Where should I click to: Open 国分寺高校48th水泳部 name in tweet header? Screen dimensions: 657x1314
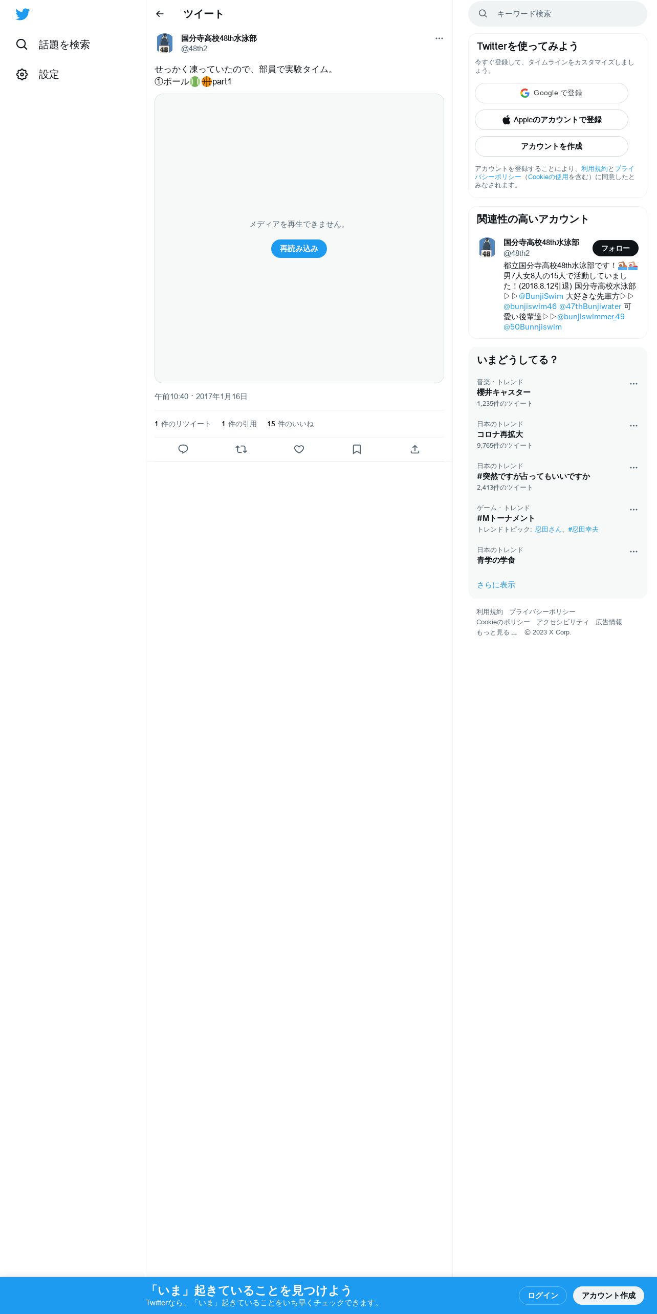click(x=219, y=38)
